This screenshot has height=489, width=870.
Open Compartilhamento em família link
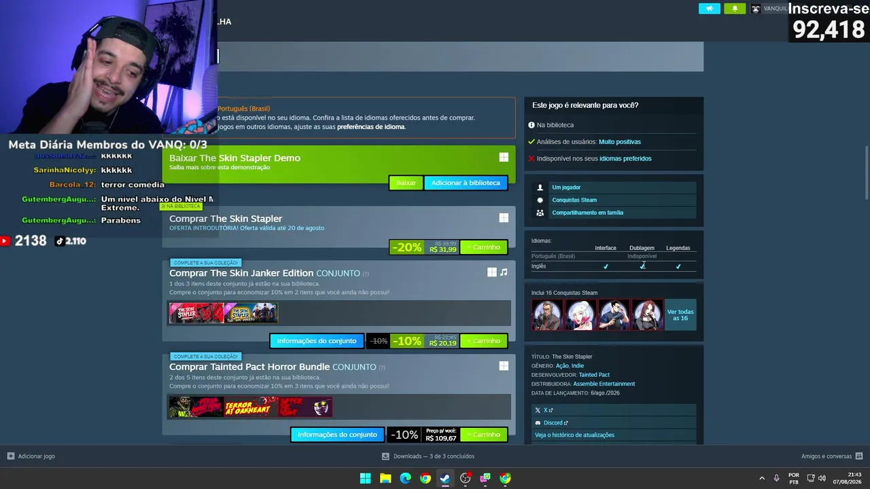(x=587, y=213)
